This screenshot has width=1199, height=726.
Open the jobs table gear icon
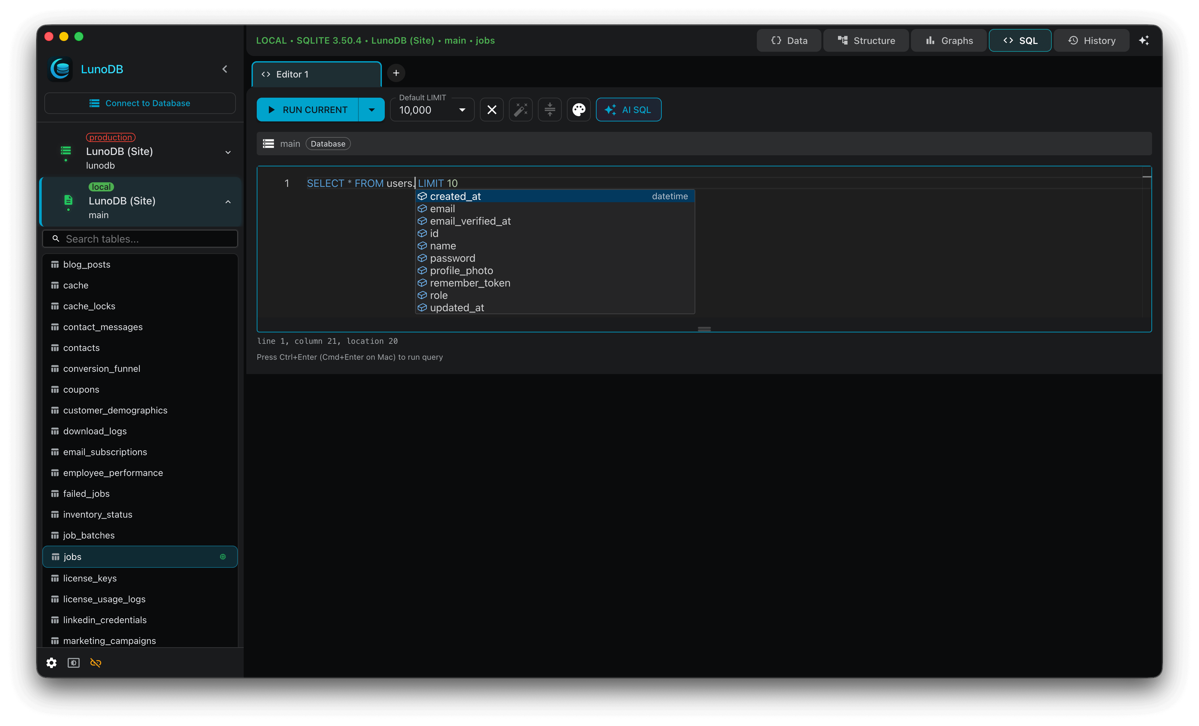click(223, 556)
